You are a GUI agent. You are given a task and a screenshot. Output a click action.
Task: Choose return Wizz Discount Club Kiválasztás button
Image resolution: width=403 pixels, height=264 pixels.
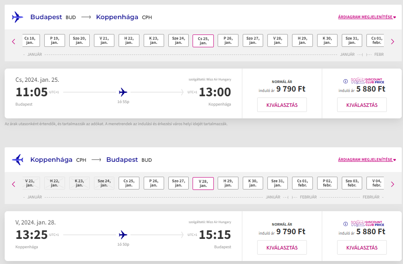(362, 247)
